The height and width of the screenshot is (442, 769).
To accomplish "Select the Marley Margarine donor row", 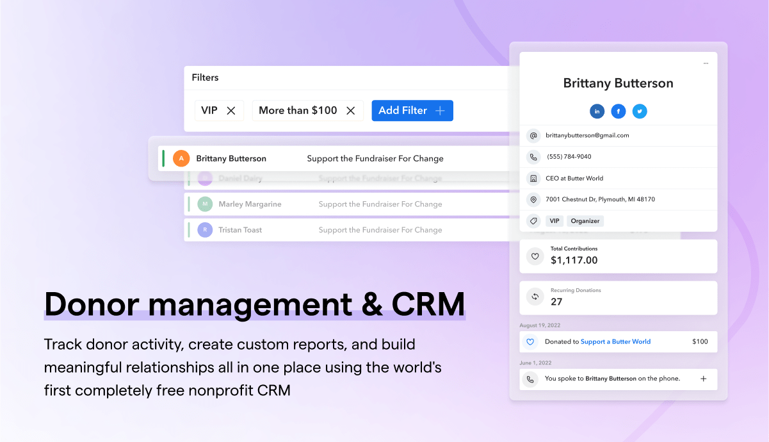I will [x=333, y=204].
